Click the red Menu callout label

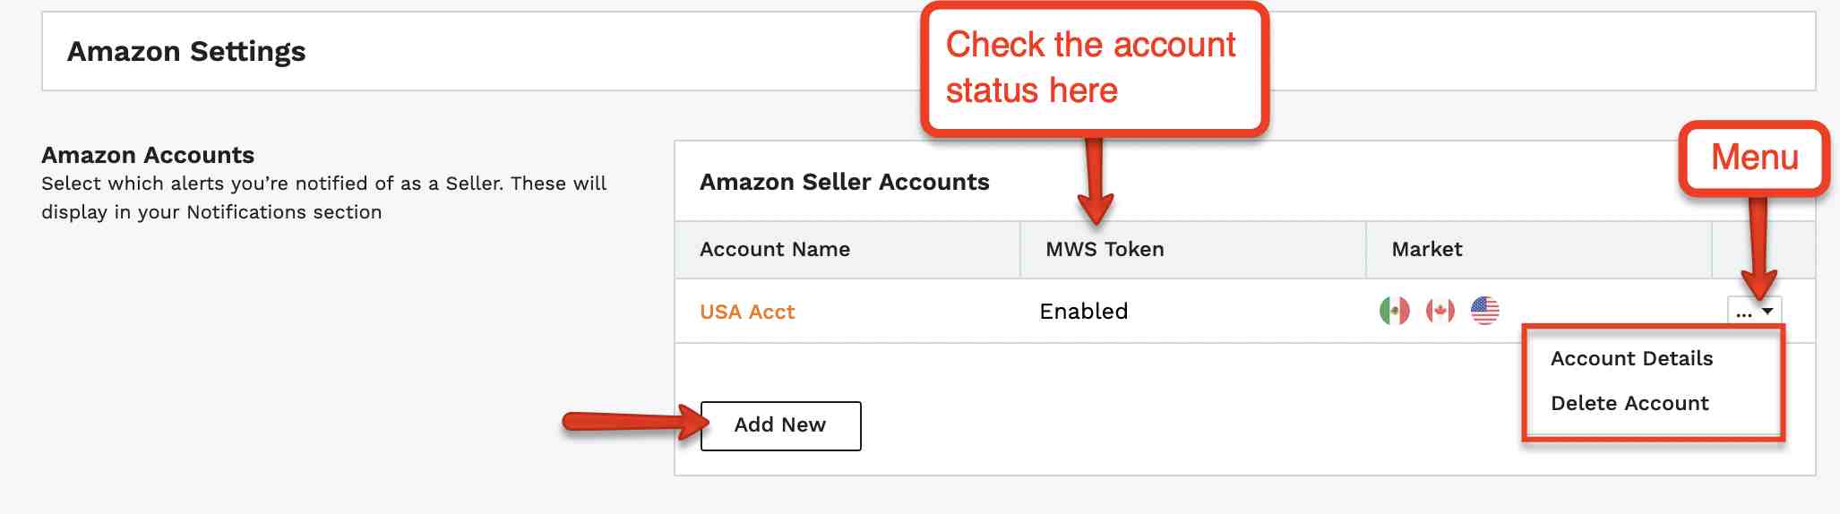(x=1754, y=158)
